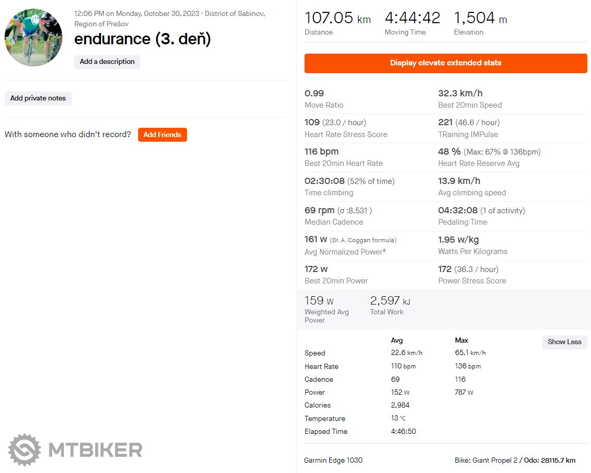Click the activity title endurance (3. deň)
Screen dimensions: 591x473
[143, 39]
